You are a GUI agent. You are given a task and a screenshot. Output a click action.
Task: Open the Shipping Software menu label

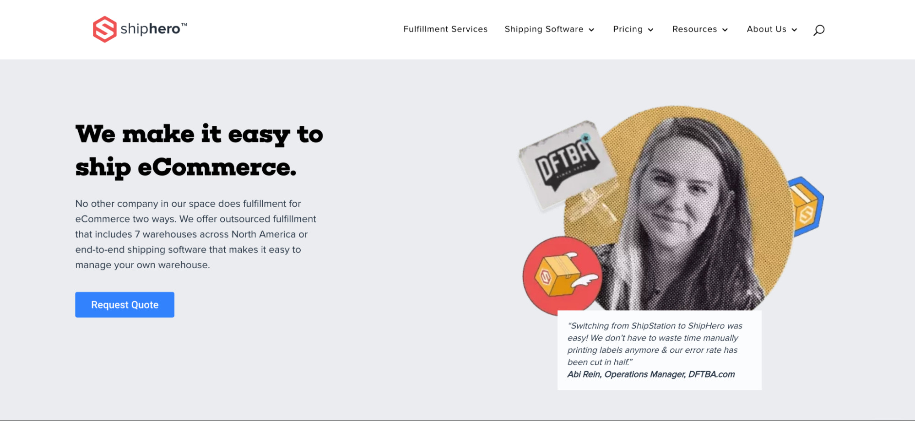(x=544, y=29)
